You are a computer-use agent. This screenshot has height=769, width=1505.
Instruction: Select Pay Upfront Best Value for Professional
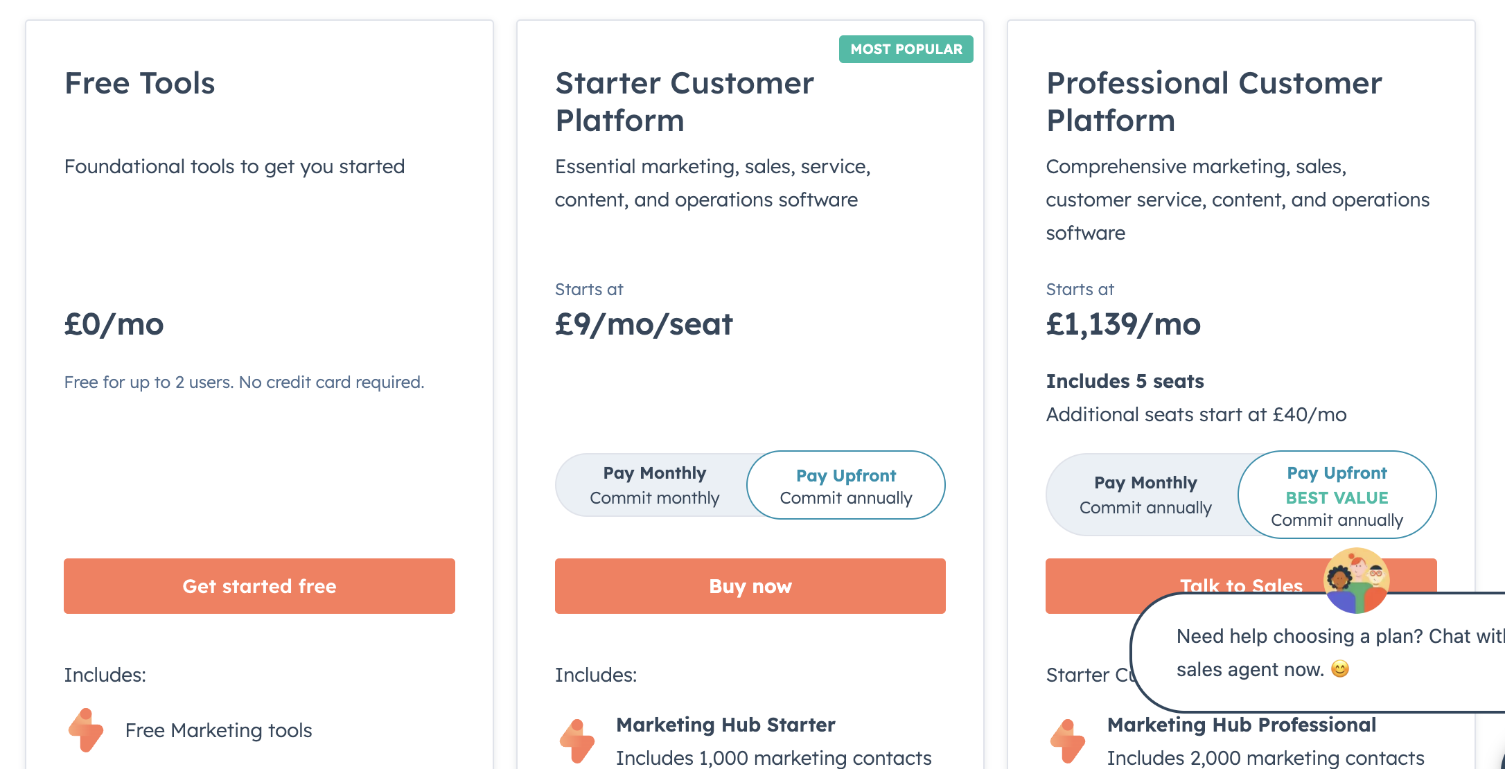pyautogui.click(x=1337, y=495)
